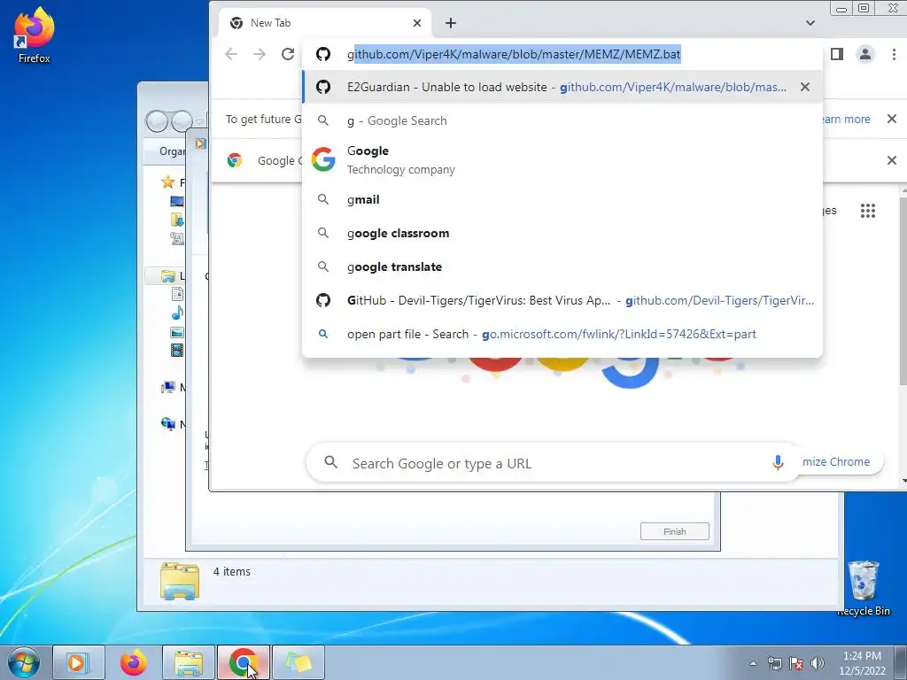
Task: Show hidden system tray icons
Action: tap(753, 663)
